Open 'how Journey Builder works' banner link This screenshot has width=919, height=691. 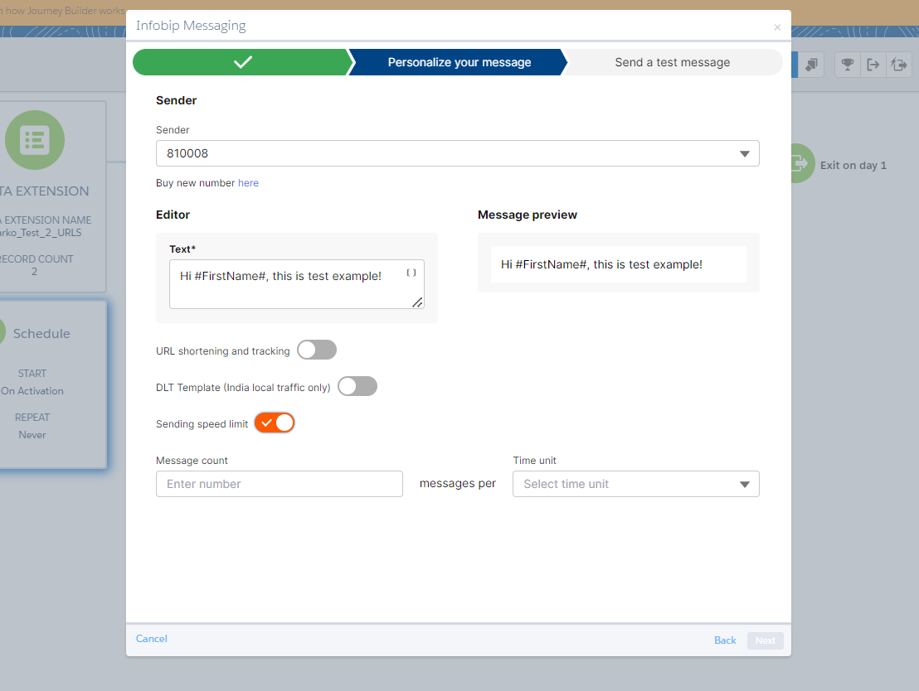[x=62, y=11]
